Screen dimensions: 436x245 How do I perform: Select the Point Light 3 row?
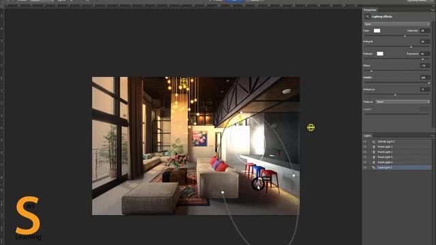click(397, 157)
